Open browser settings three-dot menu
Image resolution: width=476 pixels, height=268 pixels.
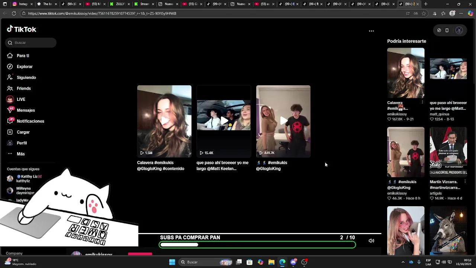tap(461, 13)
